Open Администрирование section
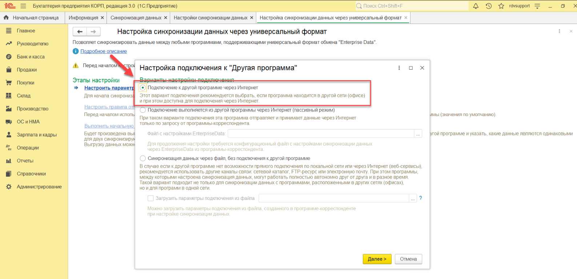Screen dimensions: 577x279 [x=39, y=187]
